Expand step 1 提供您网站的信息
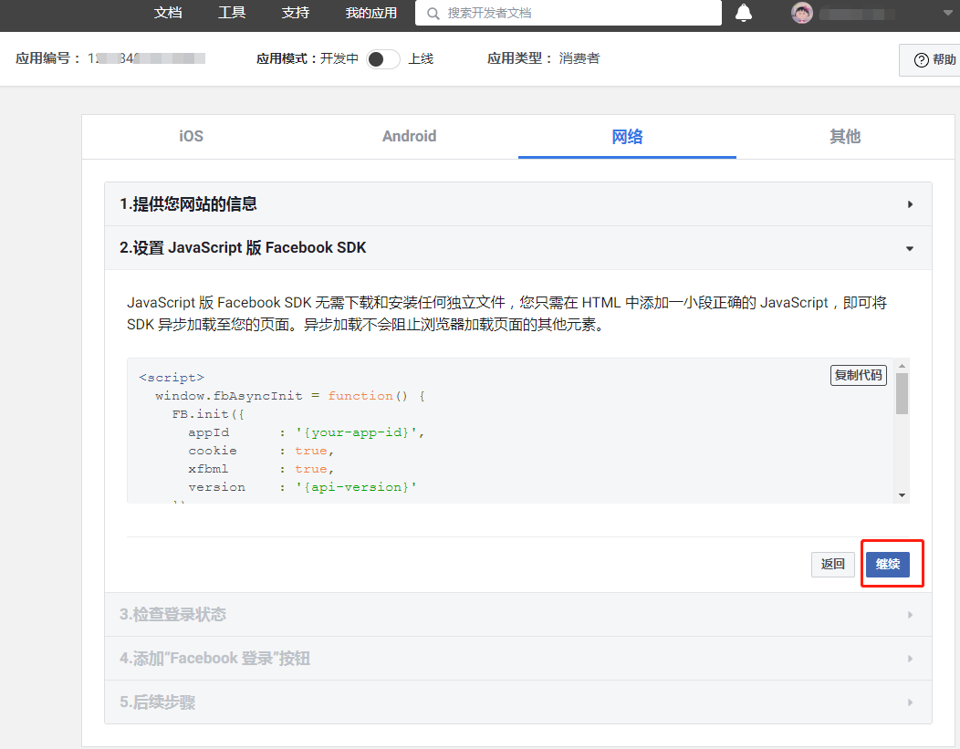The height and width of the screenshot is (749, 960). coord(518,204)
